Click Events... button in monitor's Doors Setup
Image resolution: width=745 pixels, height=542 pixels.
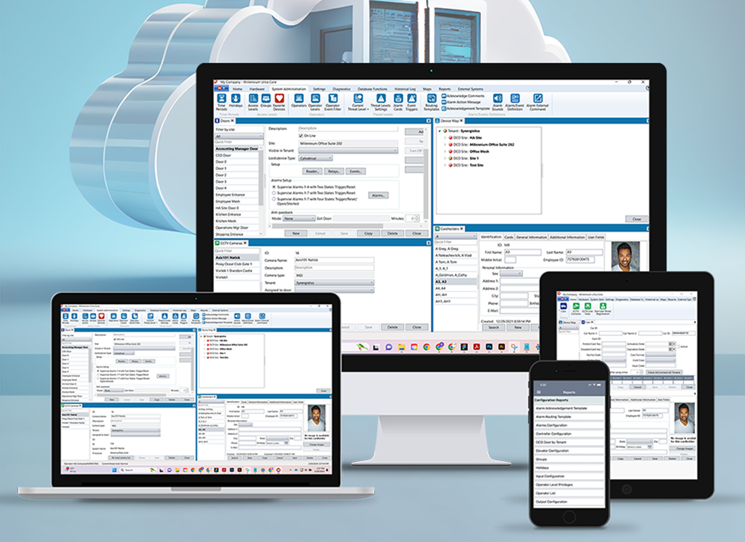pyautogui.click(x=356, y=171)
